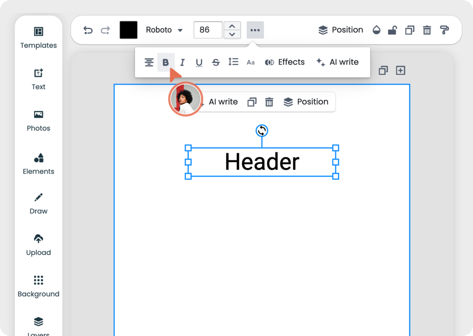473x336 pixels.
Task: Switch to the Elements sidebar tab
Action: click(x=38, y=164)
